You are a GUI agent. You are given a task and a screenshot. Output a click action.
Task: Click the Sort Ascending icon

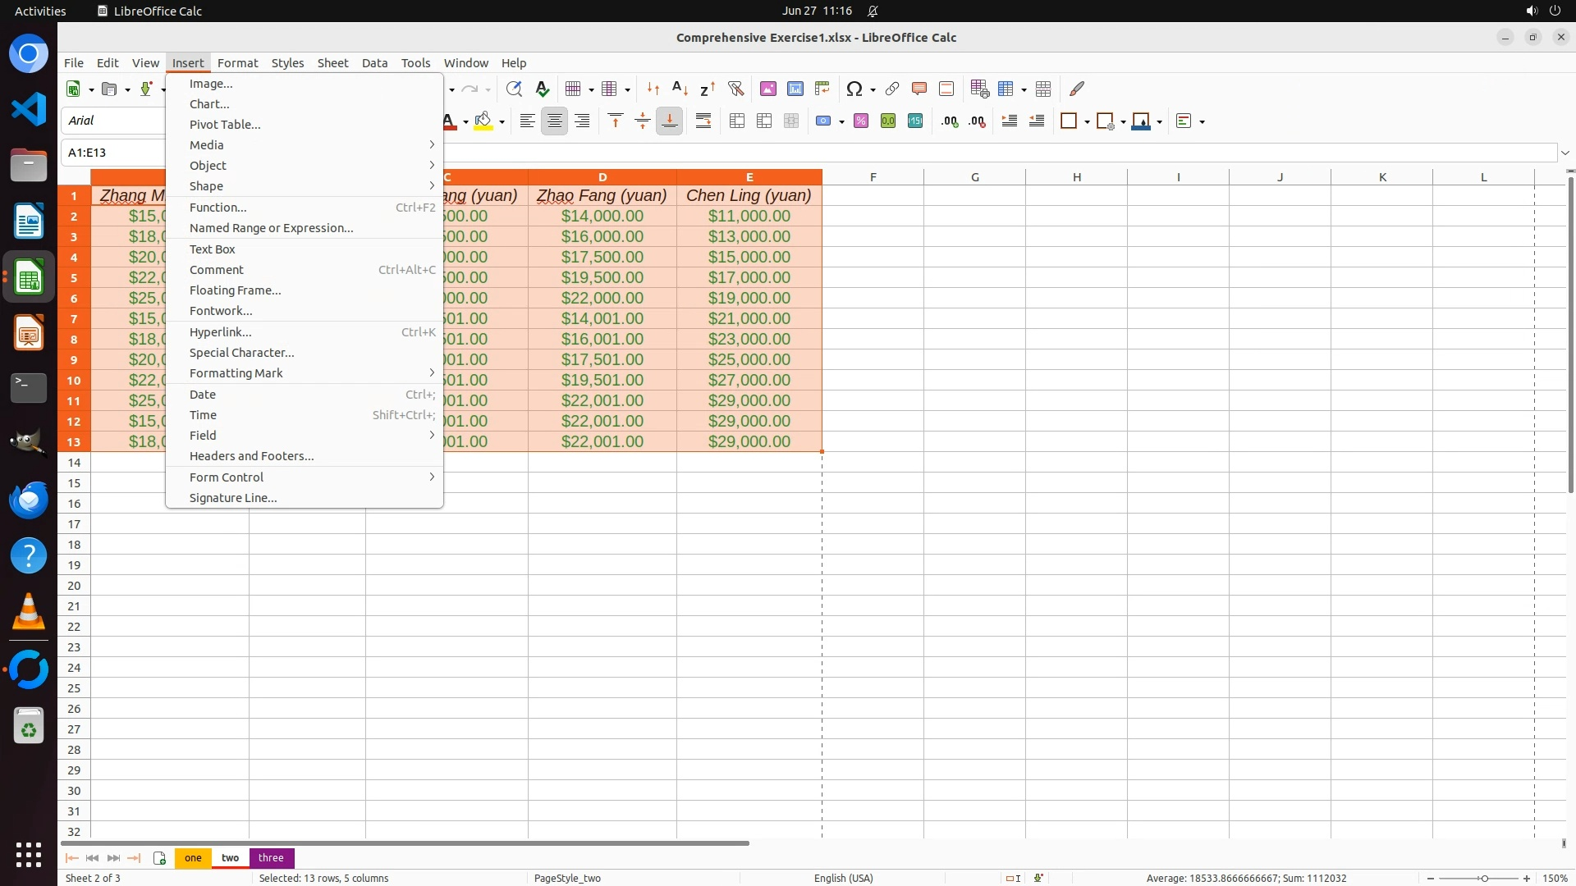pyautogui.click(x=680, y=89)
